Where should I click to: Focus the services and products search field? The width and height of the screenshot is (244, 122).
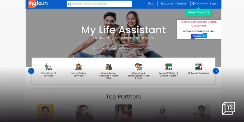click(99, 4)
